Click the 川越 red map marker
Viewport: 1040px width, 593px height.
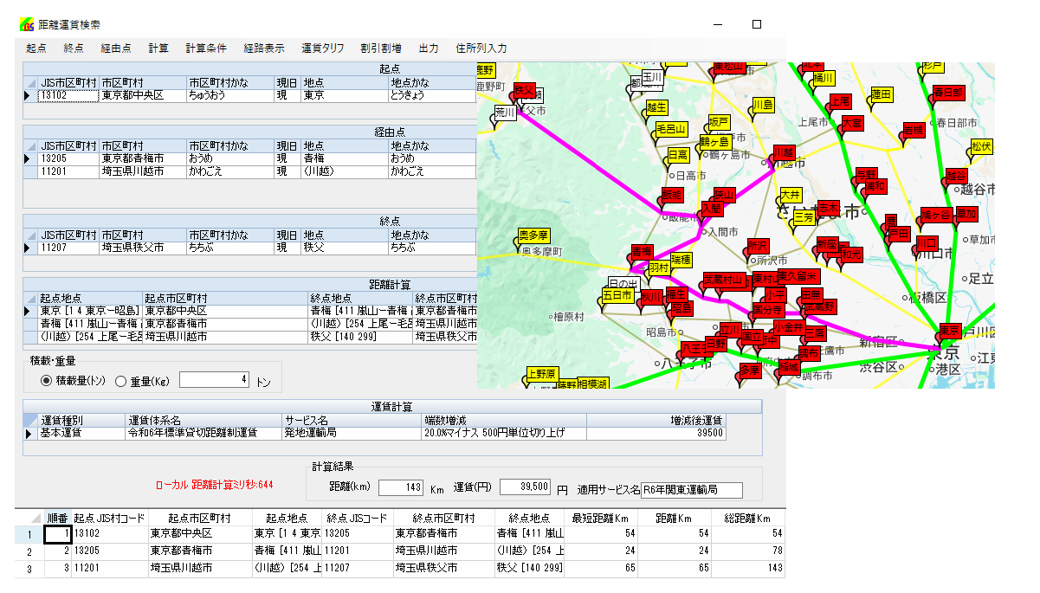[783, 153]
